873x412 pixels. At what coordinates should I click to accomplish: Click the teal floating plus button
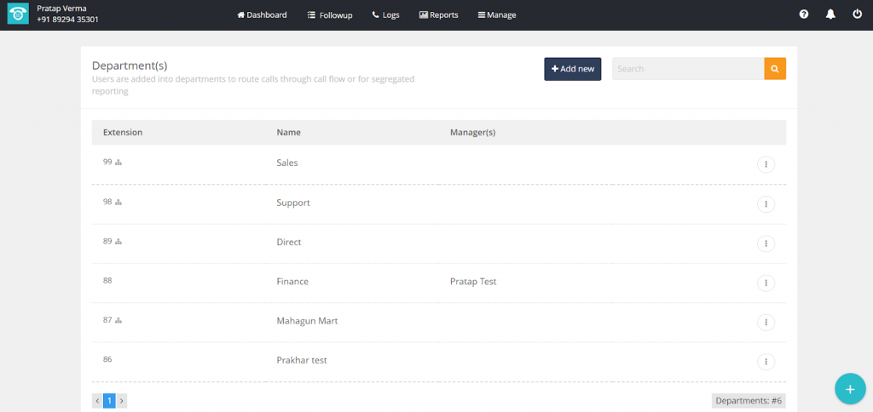(850, 389)
